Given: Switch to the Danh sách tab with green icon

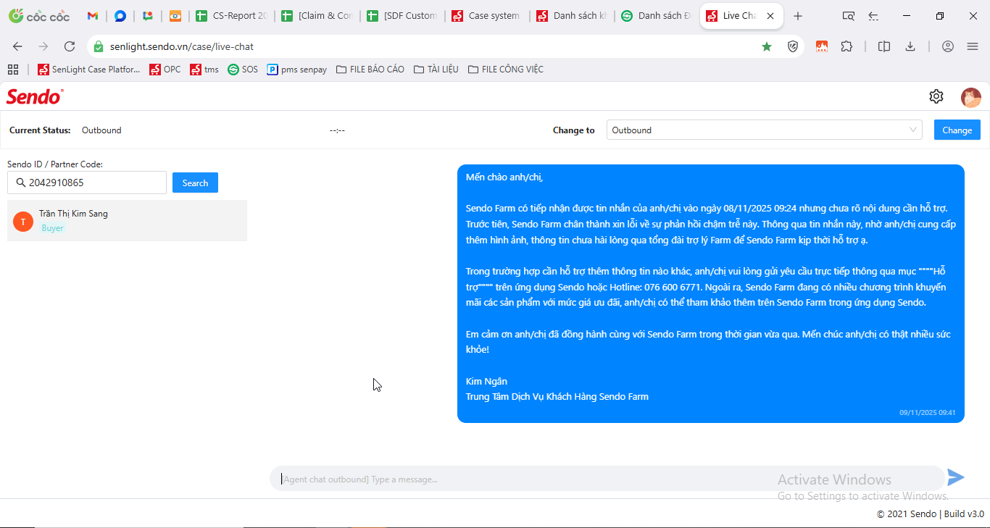Looking at the screenshot, I should [x=657, y=16].
